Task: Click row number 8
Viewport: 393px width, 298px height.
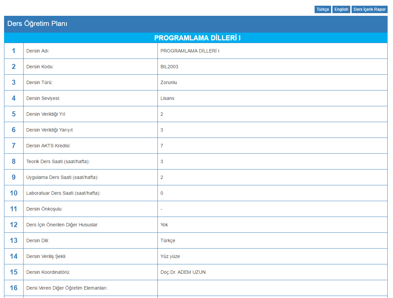Action: 13,161
